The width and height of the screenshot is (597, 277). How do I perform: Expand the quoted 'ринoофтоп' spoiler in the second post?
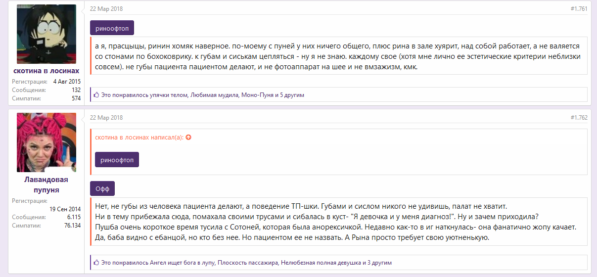click(x=117, y=160)
